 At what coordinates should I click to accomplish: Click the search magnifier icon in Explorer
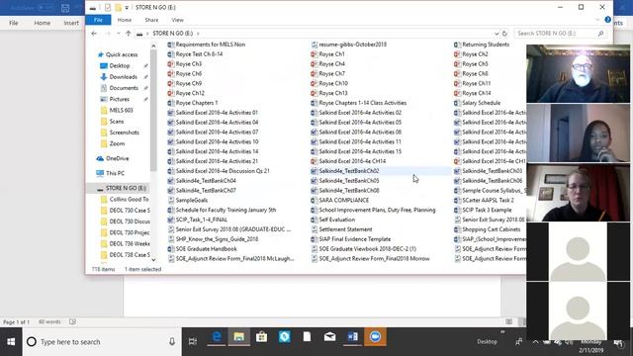click(600, 34)
